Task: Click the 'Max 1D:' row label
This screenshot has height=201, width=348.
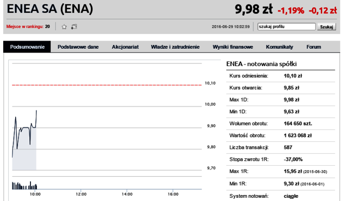Action: click(x=239, y=100)
